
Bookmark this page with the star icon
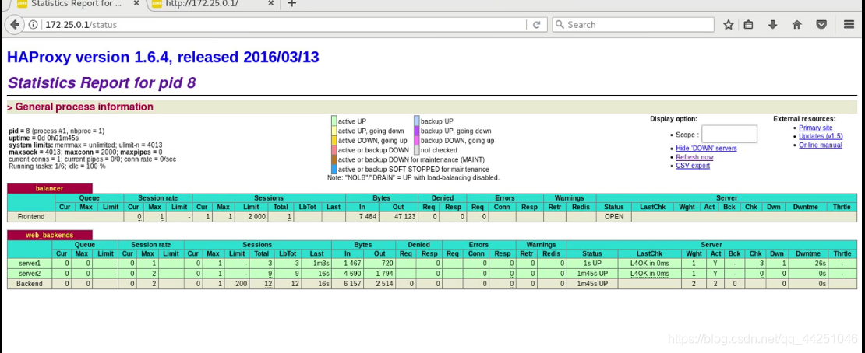pyautogui.click(x=728, y=25)
